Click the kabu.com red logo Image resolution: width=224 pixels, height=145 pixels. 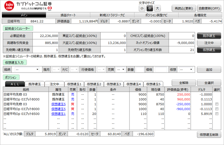[x=9, y=6]
